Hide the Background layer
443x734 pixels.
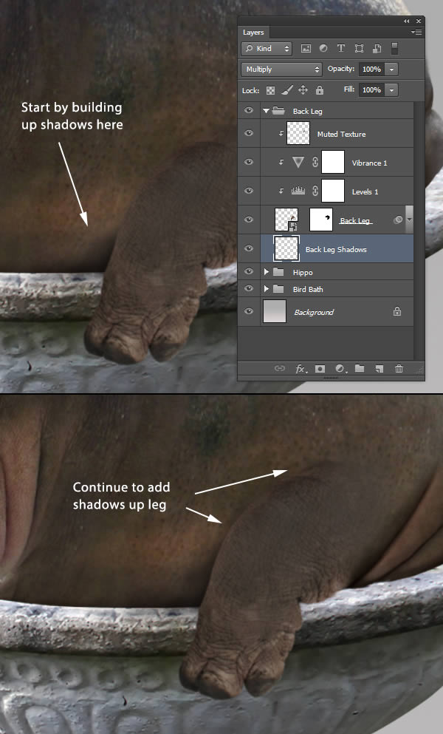(x=249, y=311)
